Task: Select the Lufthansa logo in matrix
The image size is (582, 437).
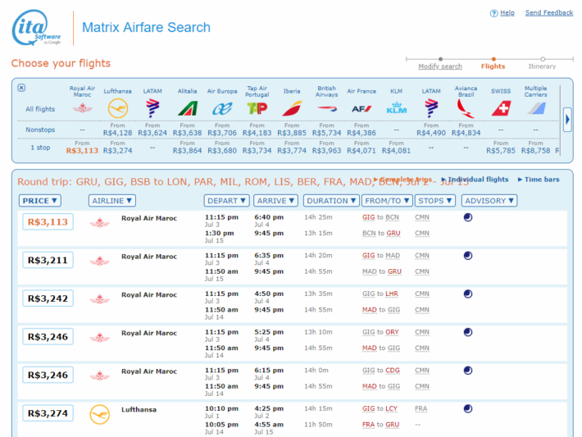Action: click(118, 108)
